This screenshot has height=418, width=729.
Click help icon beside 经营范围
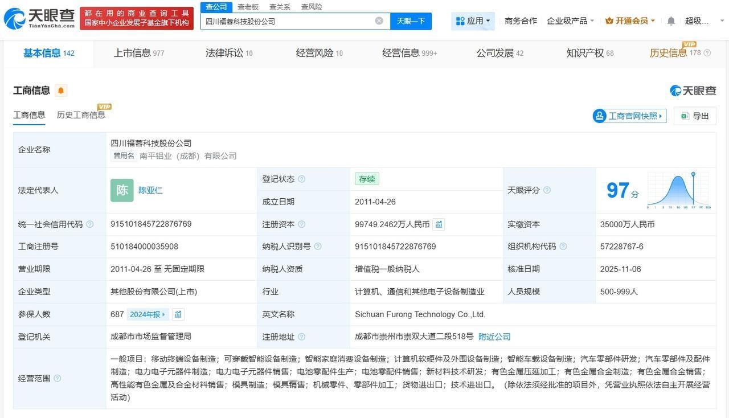coord(57,379)
